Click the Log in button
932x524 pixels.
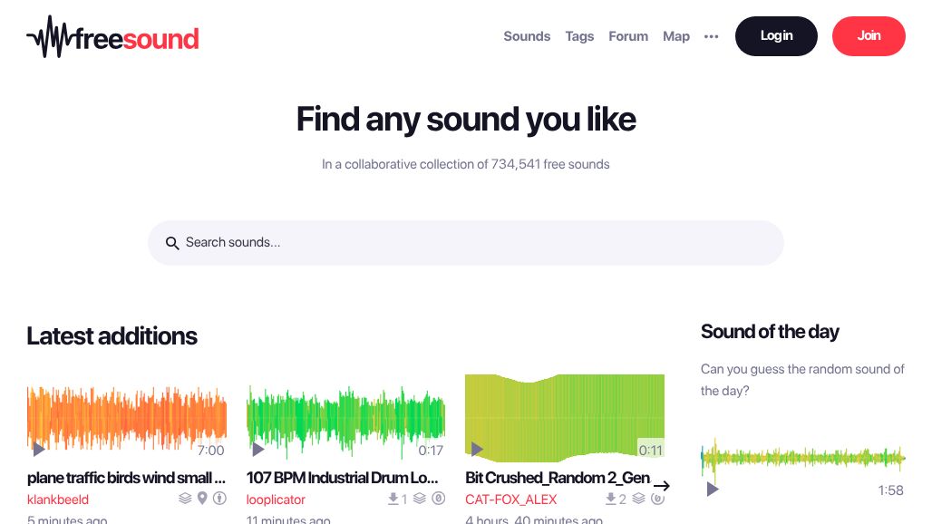point(776,36)
